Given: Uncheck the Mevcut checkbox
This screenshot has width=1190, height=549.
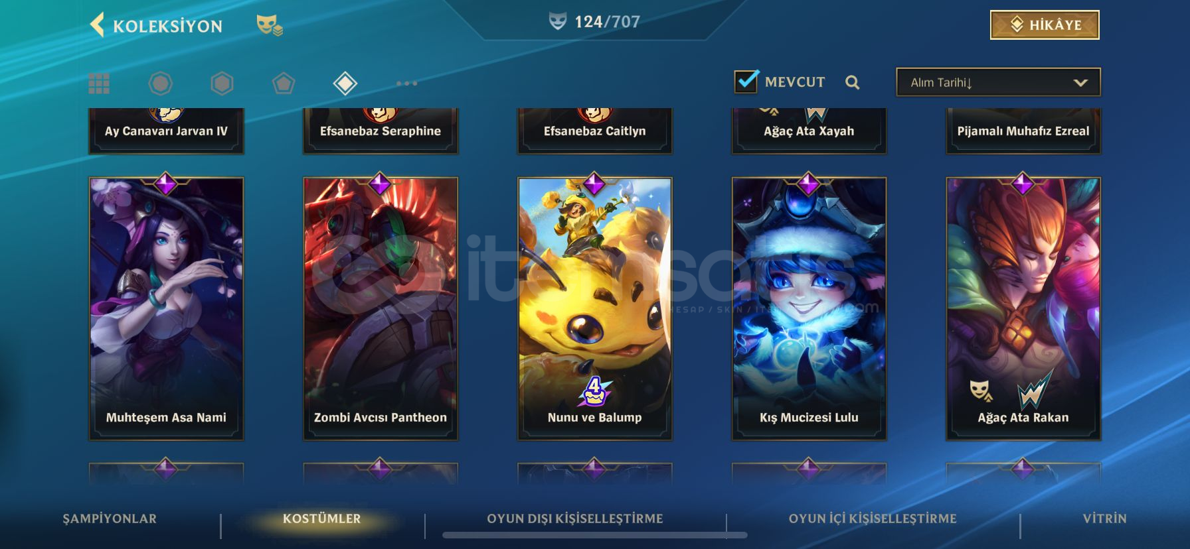Looking at the screenshot, I should [746, 82].
